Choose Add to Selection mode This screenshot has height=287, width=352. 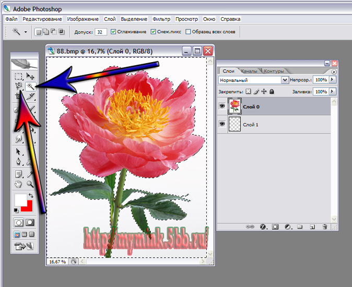click(46, 32)
